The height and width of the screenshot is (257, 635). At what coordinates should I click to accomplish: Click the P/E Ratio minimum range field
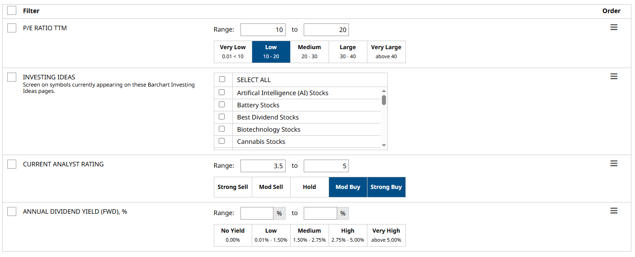pyautogui.click(x=263, y=30)
